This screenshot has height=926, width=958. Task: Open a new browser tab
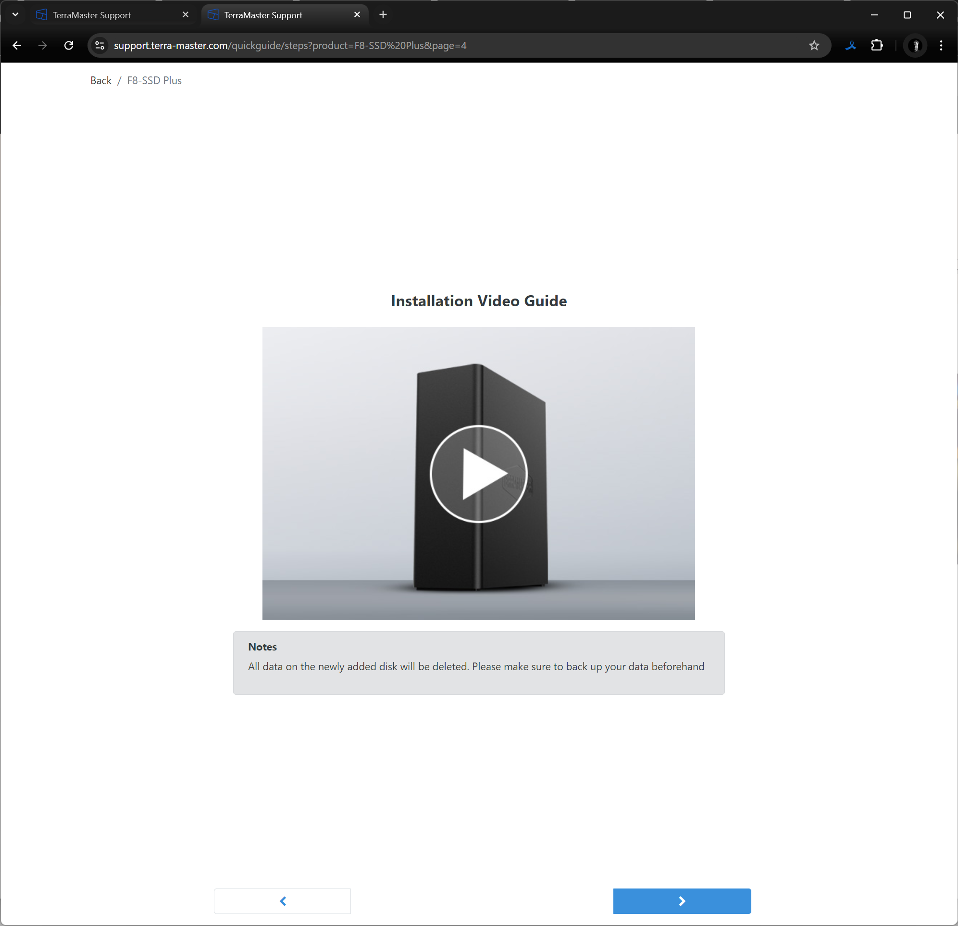[x=383, y=15]
